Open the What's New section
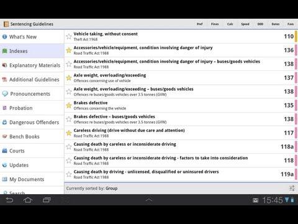Viewport: 298px width, 224px height. [32, 37]
